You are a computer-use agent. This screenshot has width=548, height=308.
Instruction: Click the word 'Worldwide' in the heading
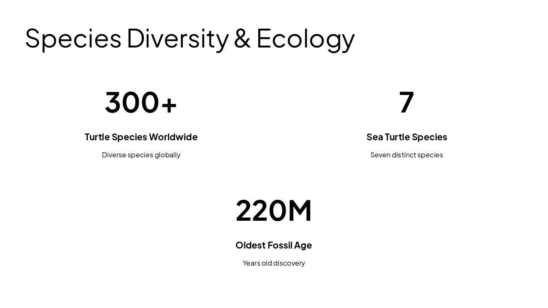pos(173,137)
